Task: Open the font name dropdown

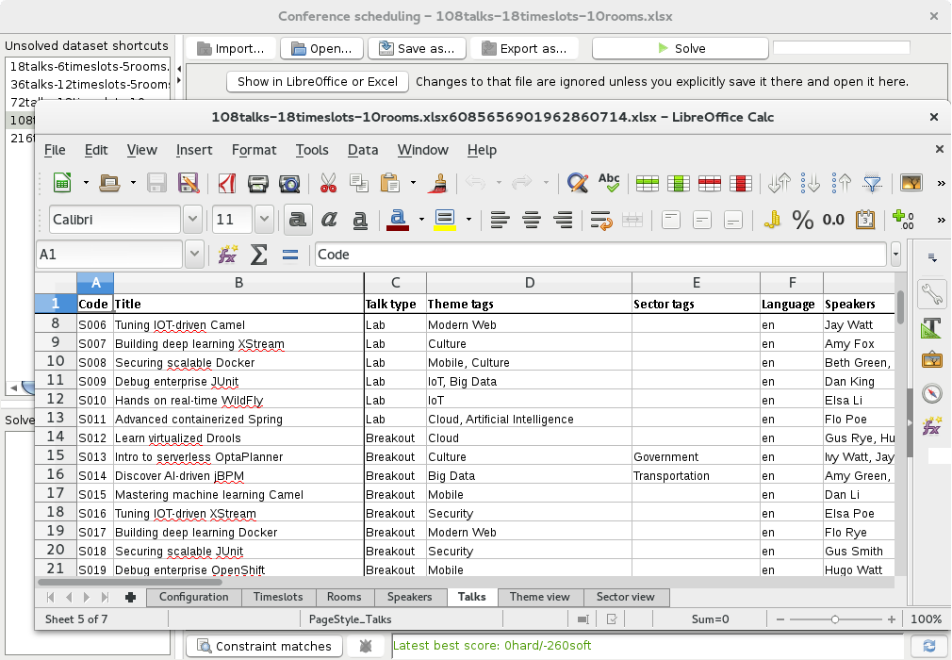Action: [x=192, y=219]
